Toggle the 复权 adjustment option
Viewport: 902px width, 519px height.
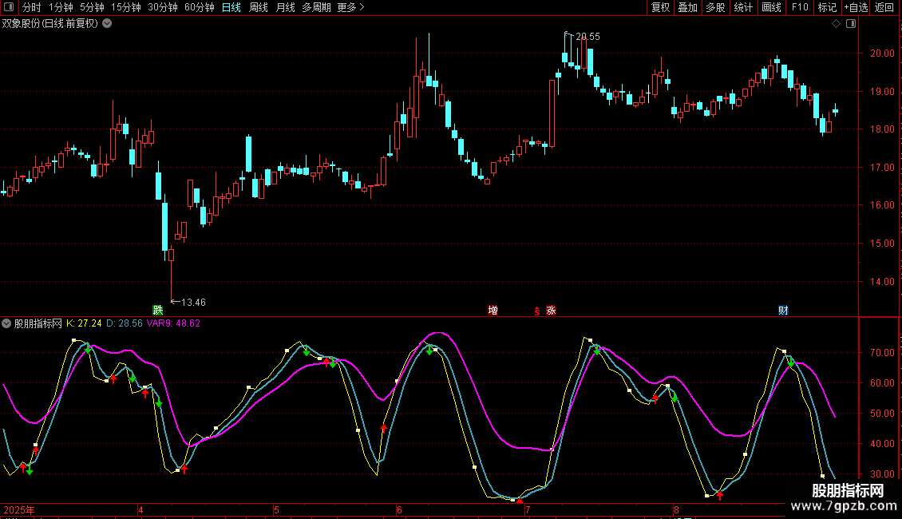point(660,7)
